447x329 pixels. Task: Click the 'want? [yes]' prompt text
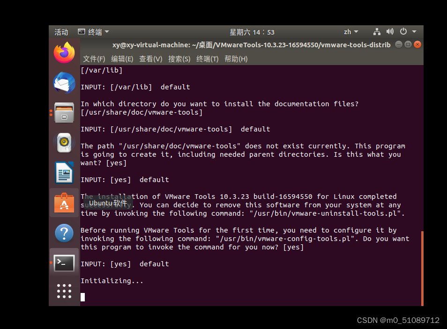(104, 163)
